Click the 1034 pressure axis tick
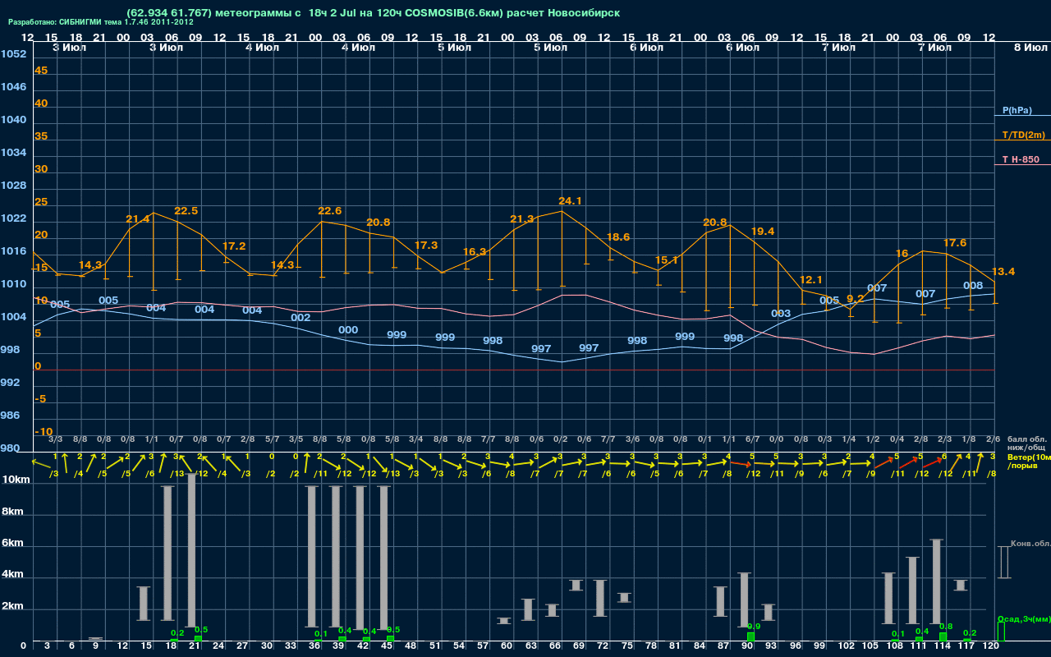 point(13,153)
